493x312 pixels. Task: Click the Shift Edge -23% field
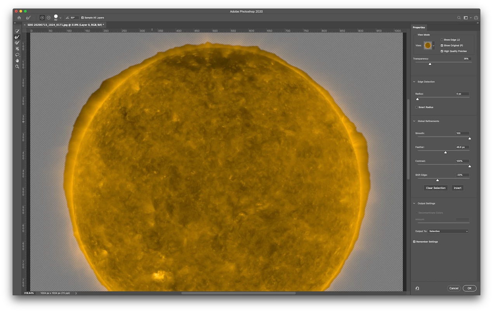click(x=462, y=175)
